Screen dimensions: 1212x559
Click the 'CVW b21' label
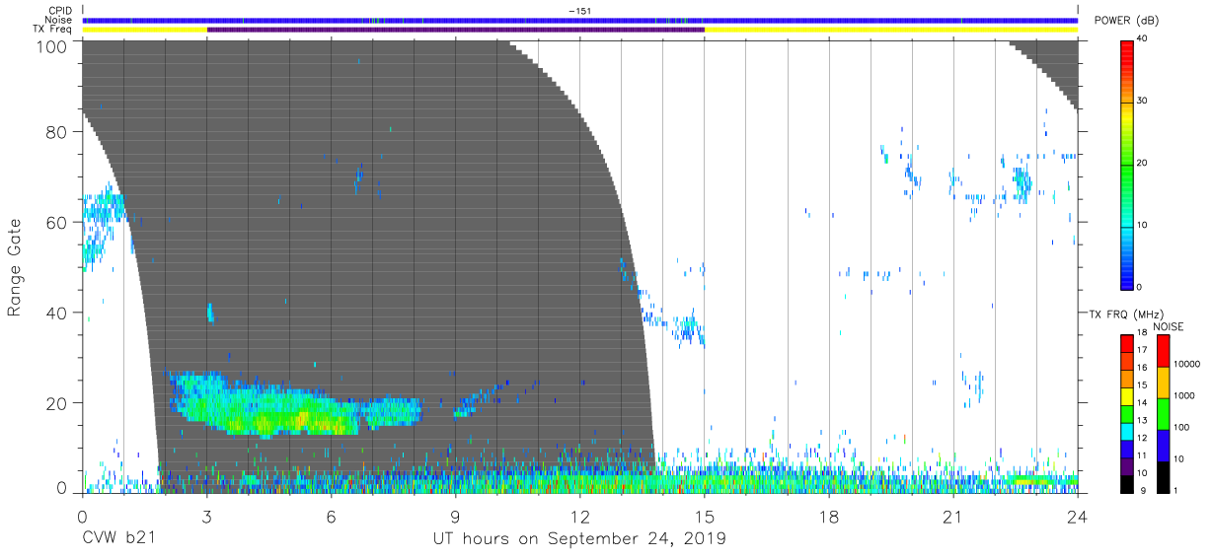118,539
